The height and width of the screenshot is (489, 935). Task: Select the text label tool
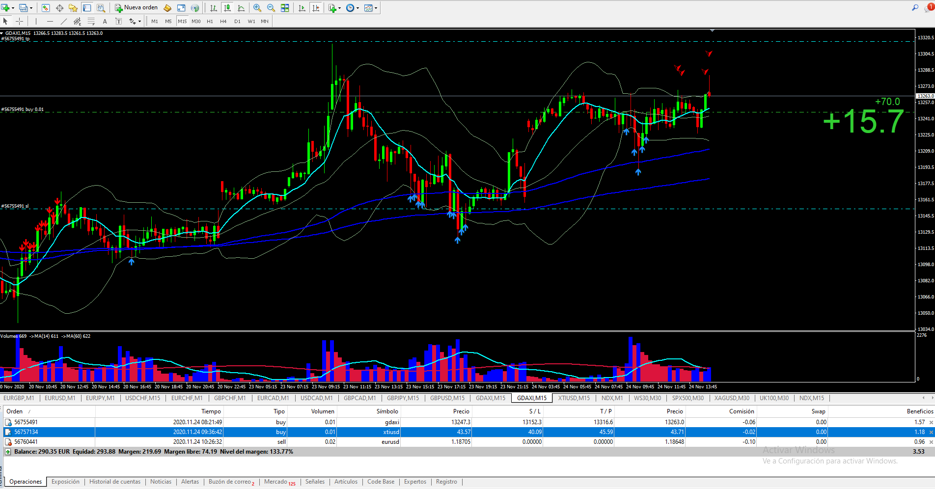click(x=118, y=21)
